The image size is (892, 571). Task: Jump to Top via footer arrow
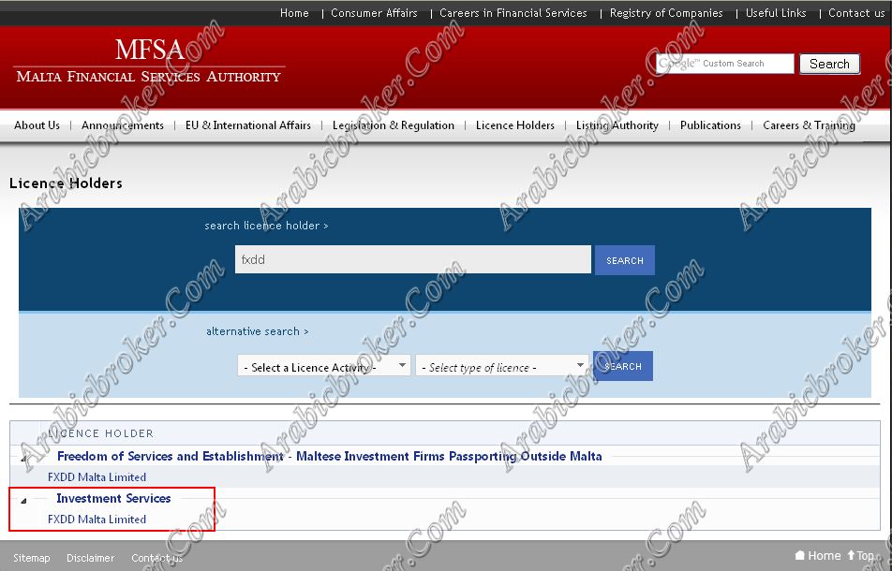[x=861, y=556]
